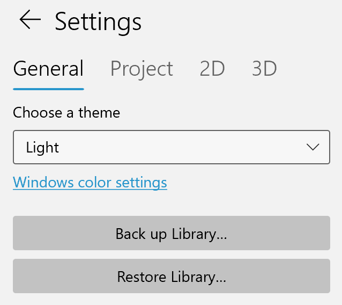Open the theme dropdown chevron arrow
This screenshot has width=342, height=305.
313,147
